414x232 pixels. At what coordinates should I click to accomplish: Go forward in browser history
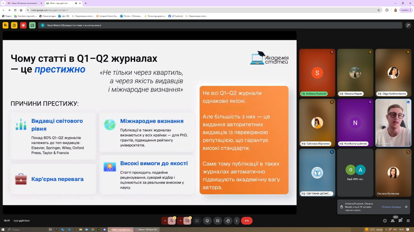click(x=9, y=10)
